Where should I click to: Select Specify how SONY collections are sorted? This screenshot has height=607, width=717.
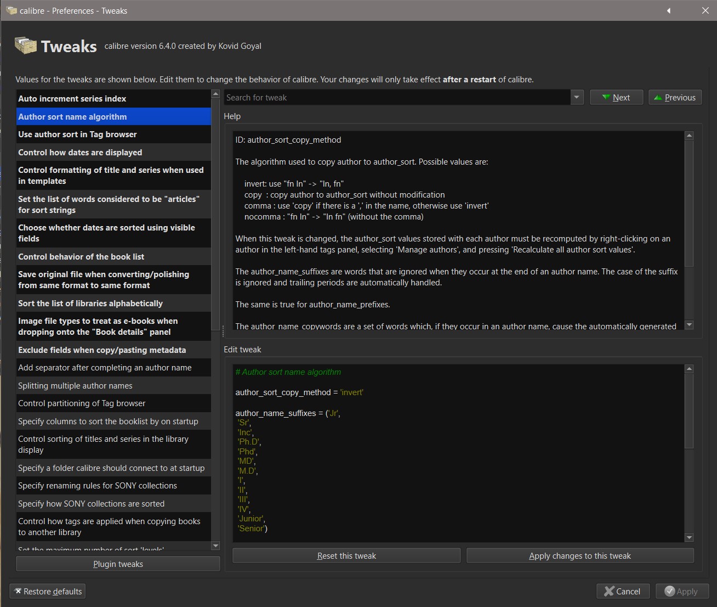(113, 504)
